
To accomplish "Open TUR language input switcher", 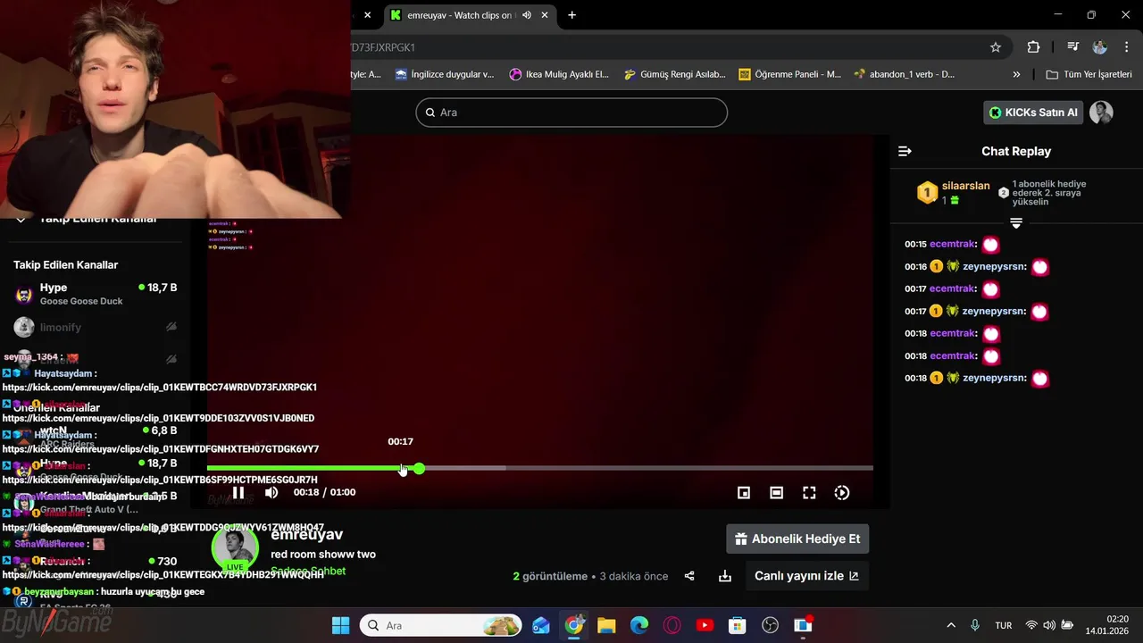I will click(x=1004, y=625).
